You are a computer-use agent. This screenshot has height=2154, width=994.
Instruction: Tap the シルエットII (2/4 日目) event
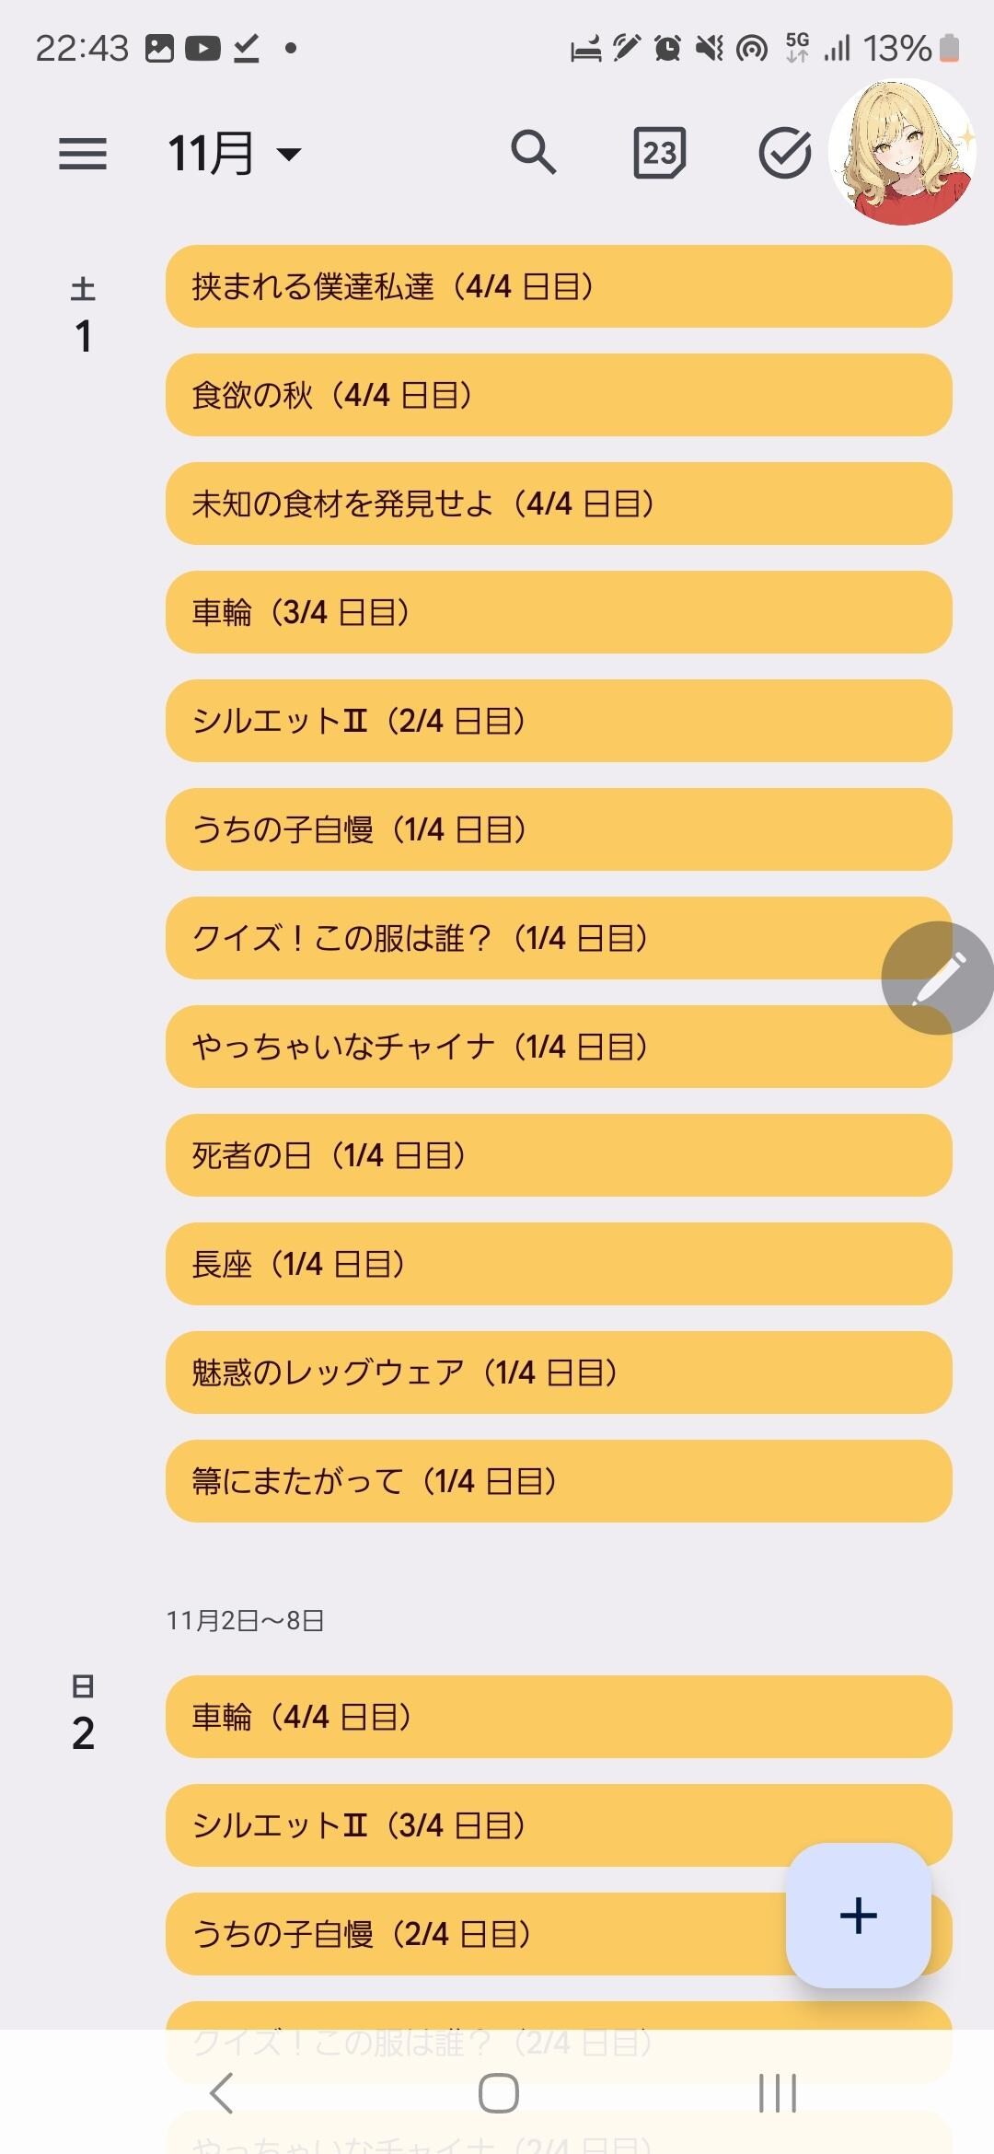click(558, 721)
